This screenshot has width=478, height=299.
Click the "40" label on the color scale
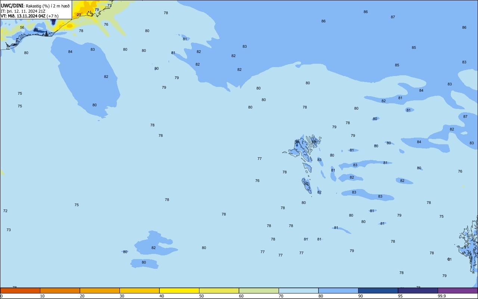[162, 296]
